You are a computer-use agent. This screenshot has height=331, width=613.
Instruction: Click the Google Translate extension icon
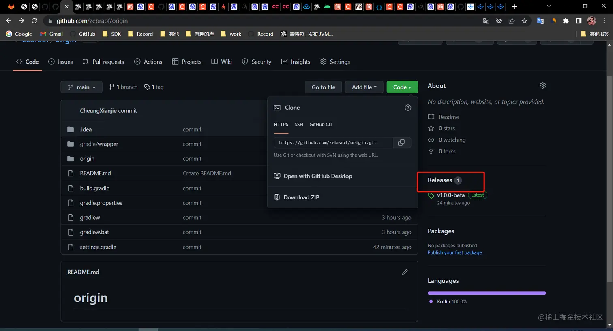540,21
